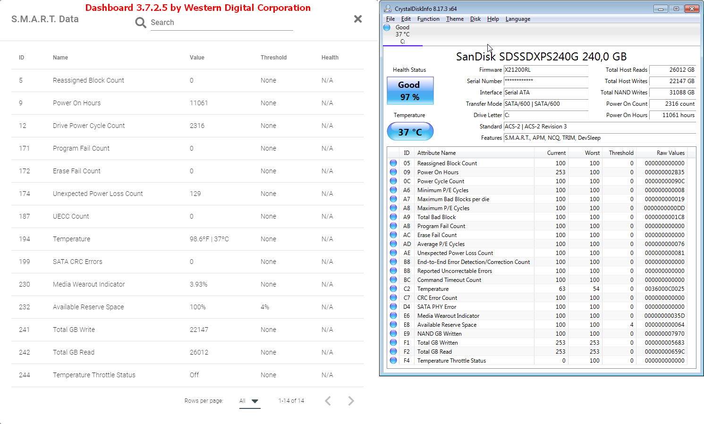Click the Good 97% health status button
Image resolution: width=704 pixels, height=424 pixels.
(x=410, y=91)
